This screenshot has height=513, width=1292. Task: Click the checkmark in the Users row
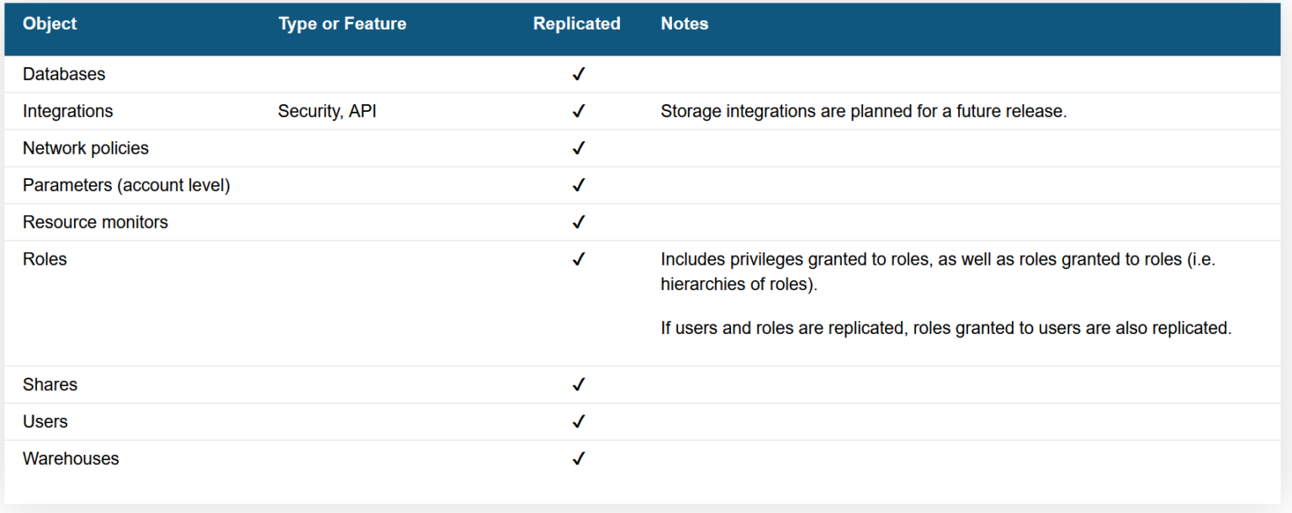pyautogui.click(x=578, y=421)
